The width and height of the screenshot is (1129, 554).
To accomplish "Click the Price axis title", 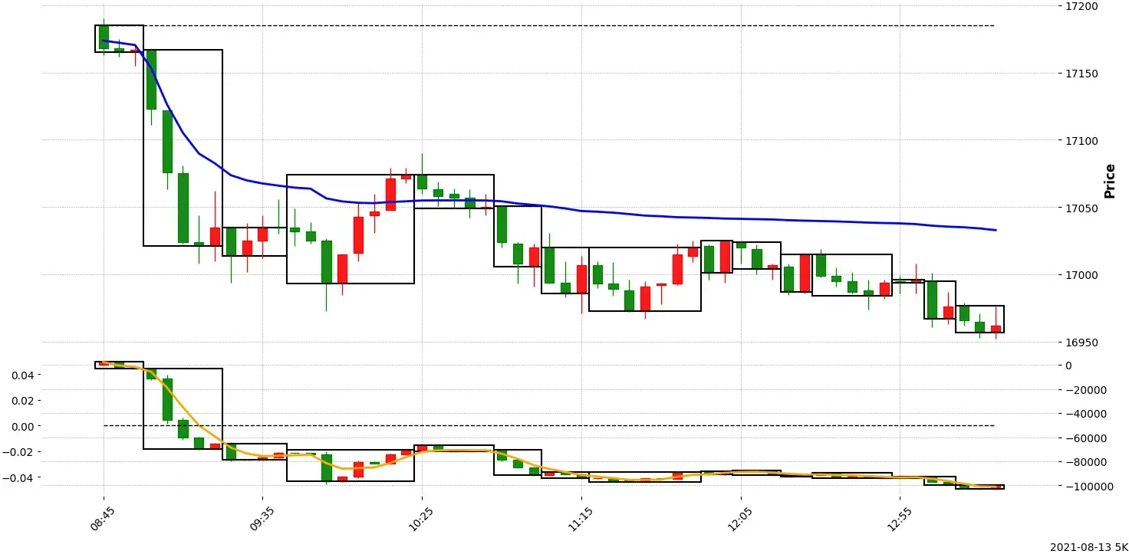I will pos(1110,181).
